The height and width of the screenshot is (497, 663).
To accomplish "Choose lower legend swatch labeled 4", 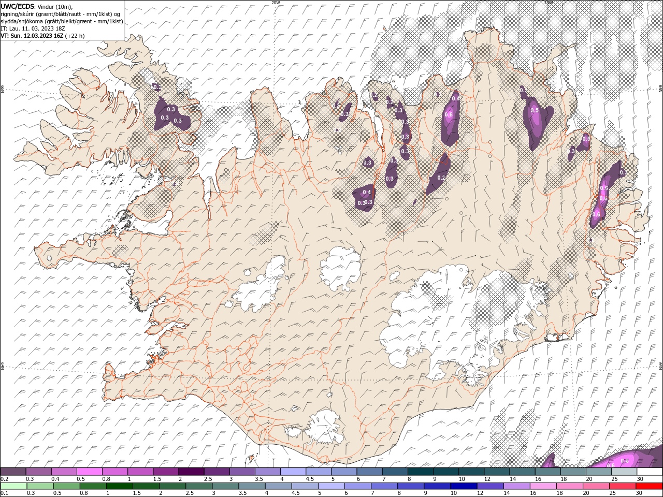I will tap(278, 486).
